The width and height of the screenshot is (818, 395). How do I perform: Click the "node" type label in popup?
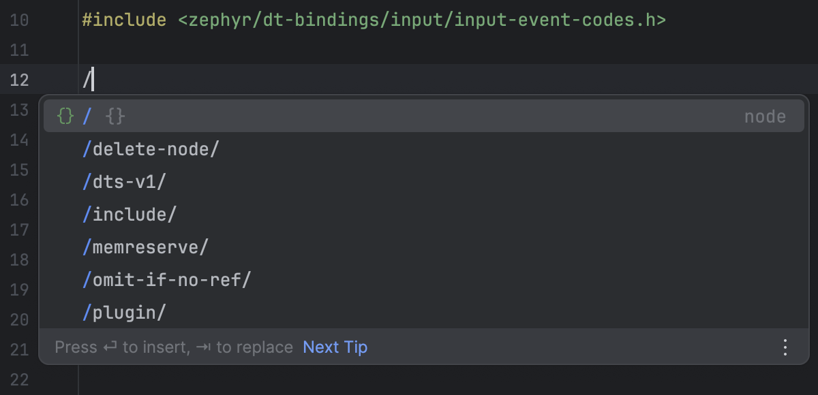(x=765, y=116)
